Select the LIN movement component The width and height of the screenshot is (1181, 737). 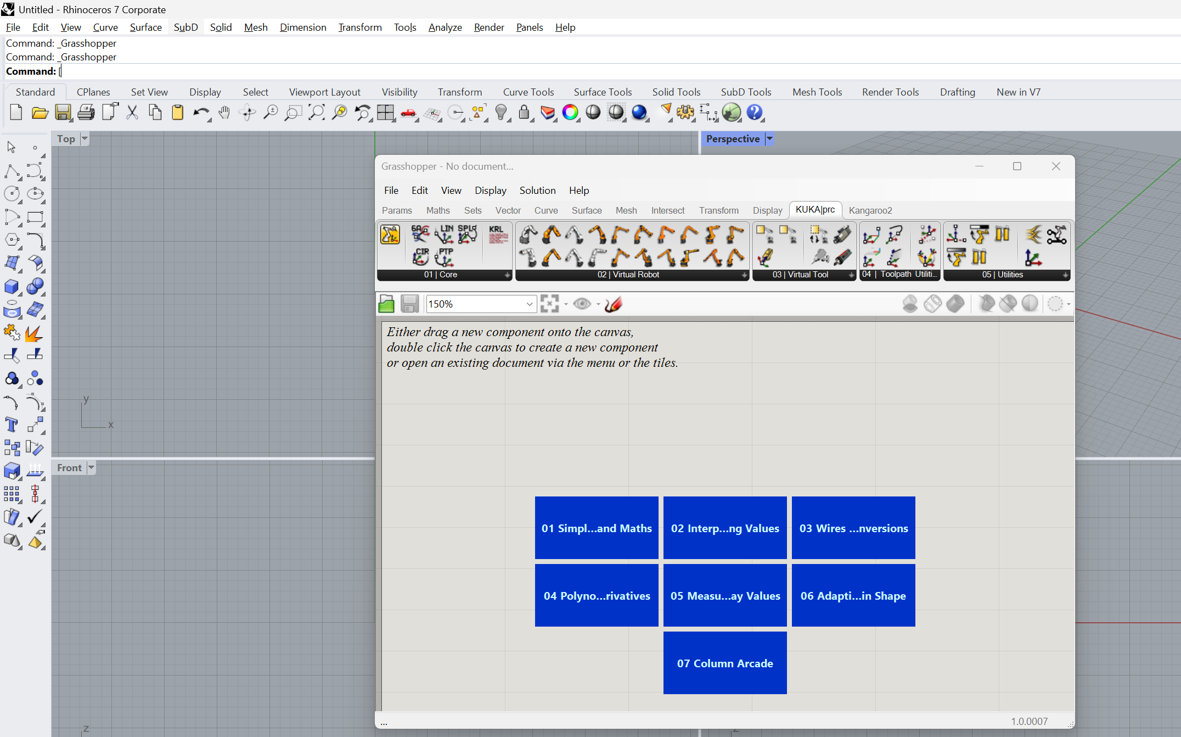coord(445,235)
